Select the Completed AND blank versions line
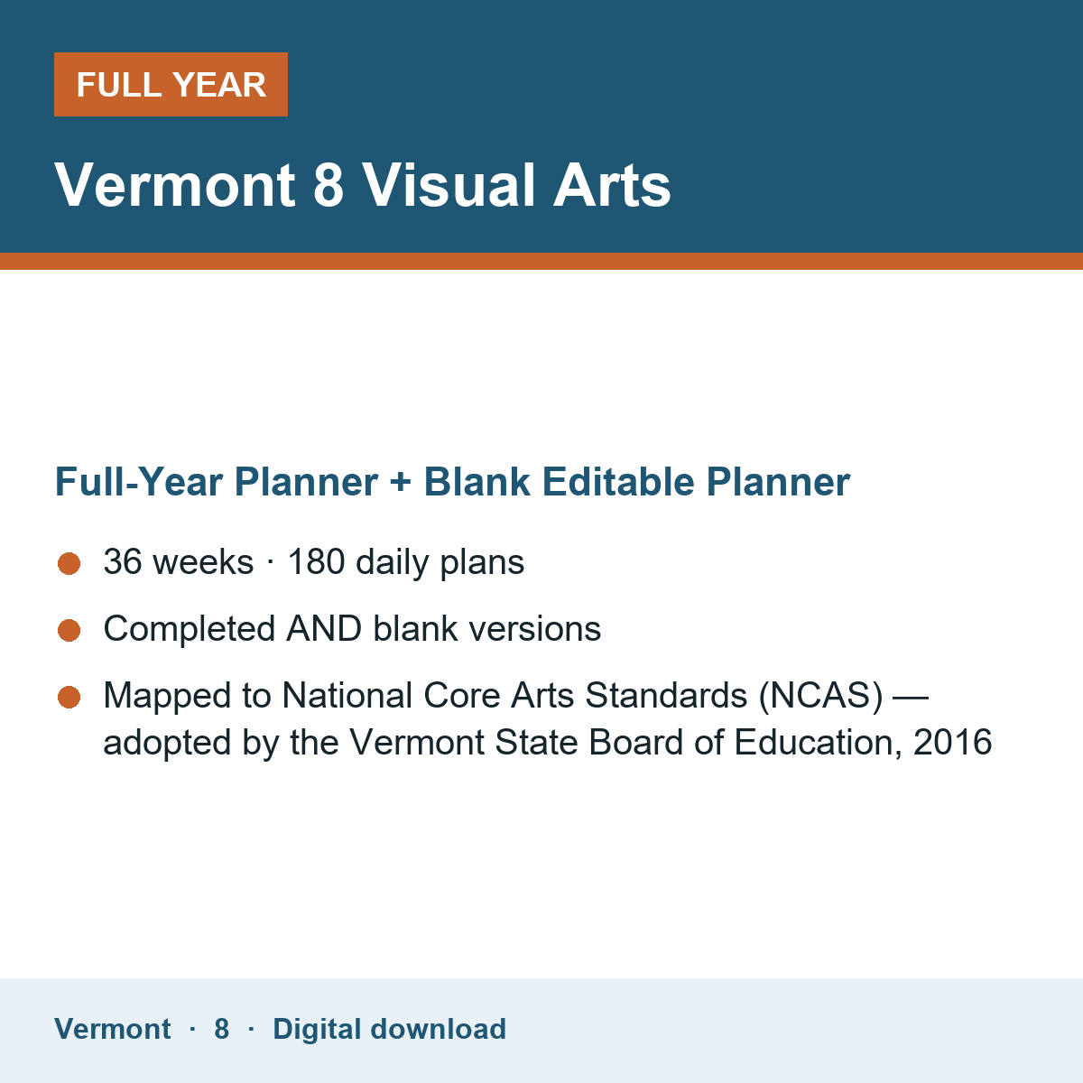Screen dimensions: 1083x1083 coord(352,629)
